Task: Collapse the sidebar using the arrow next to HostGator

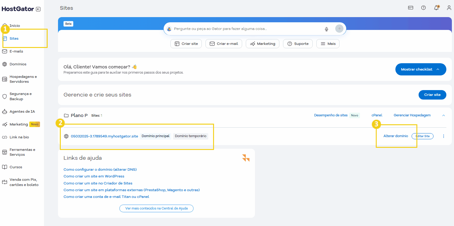Action: pos(38,9)
